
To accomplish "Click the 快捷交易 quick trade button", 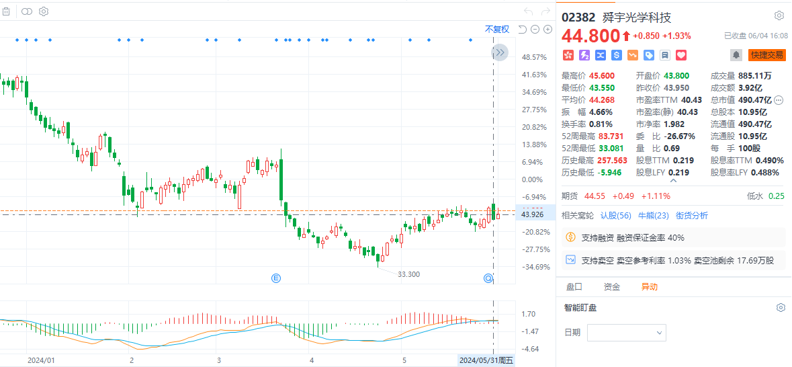I will pyautogui.click(x=766, y=54).
